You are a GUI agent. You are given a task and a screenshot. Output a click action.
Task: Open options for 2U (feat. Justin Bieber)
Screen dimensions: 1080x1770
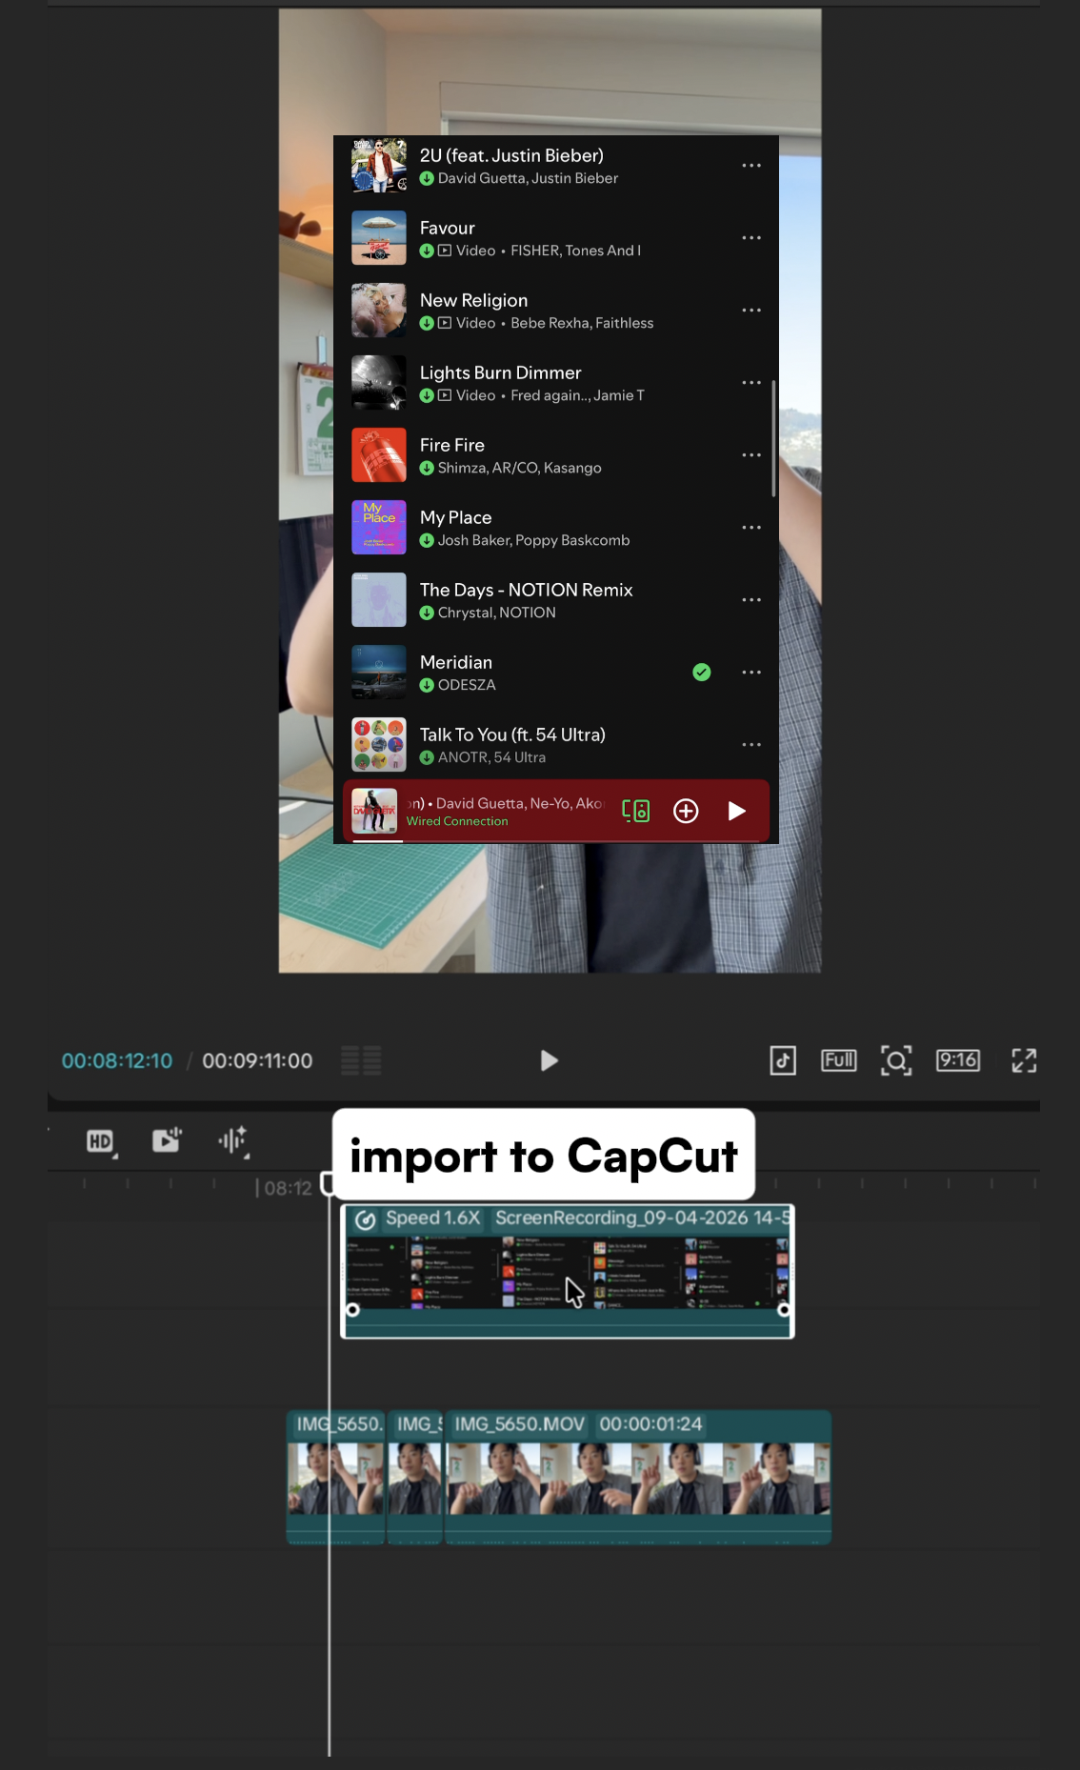pyautogui.click(x=751, y=166)
